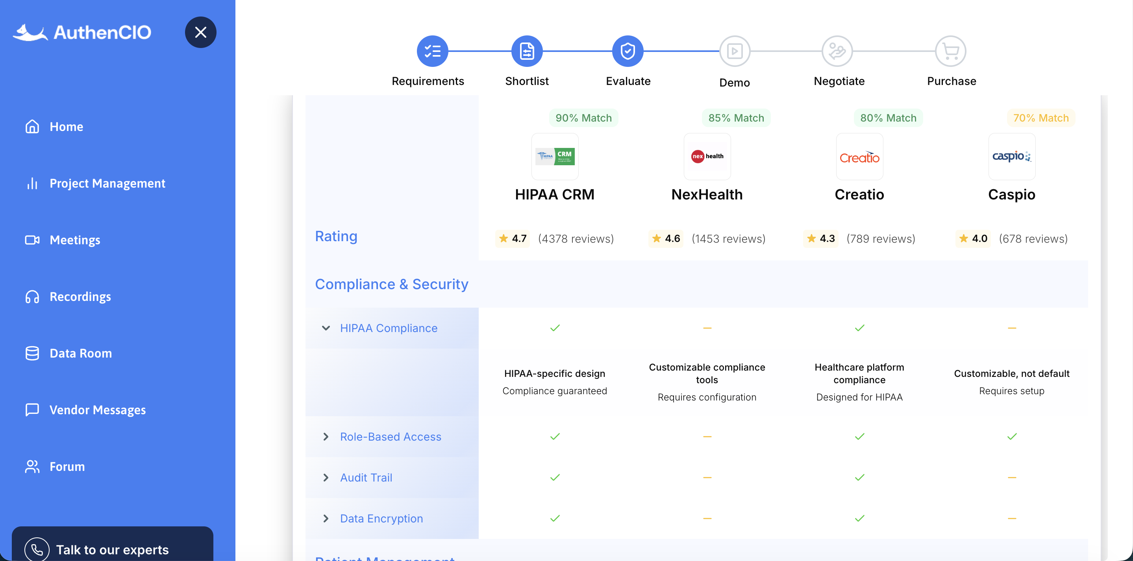
Task: Close the sidebar with X button
Action: click(x=200, y=32)
